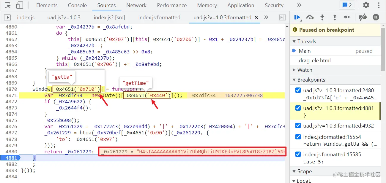The height and width of the screenshot is (183, 386).
Task: Open the Performance panel
Action: 172,5
